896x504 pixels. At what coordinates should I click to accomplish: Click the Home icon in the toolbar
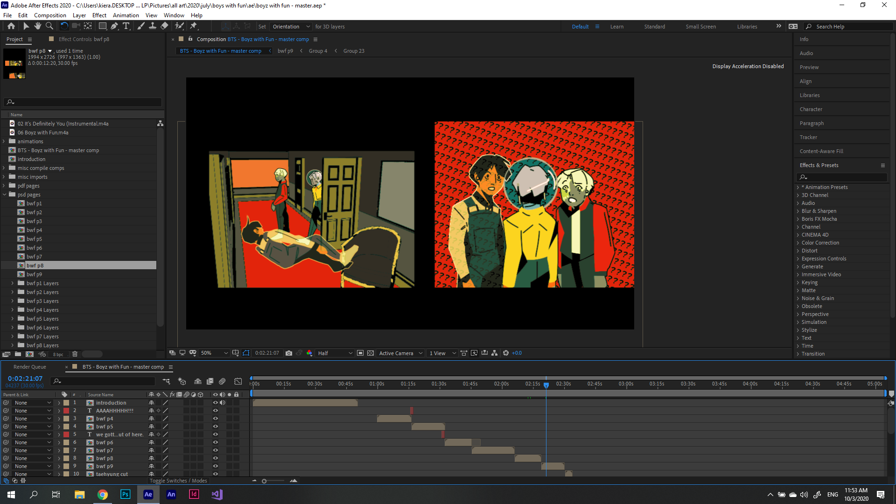(x=11, y=27)
